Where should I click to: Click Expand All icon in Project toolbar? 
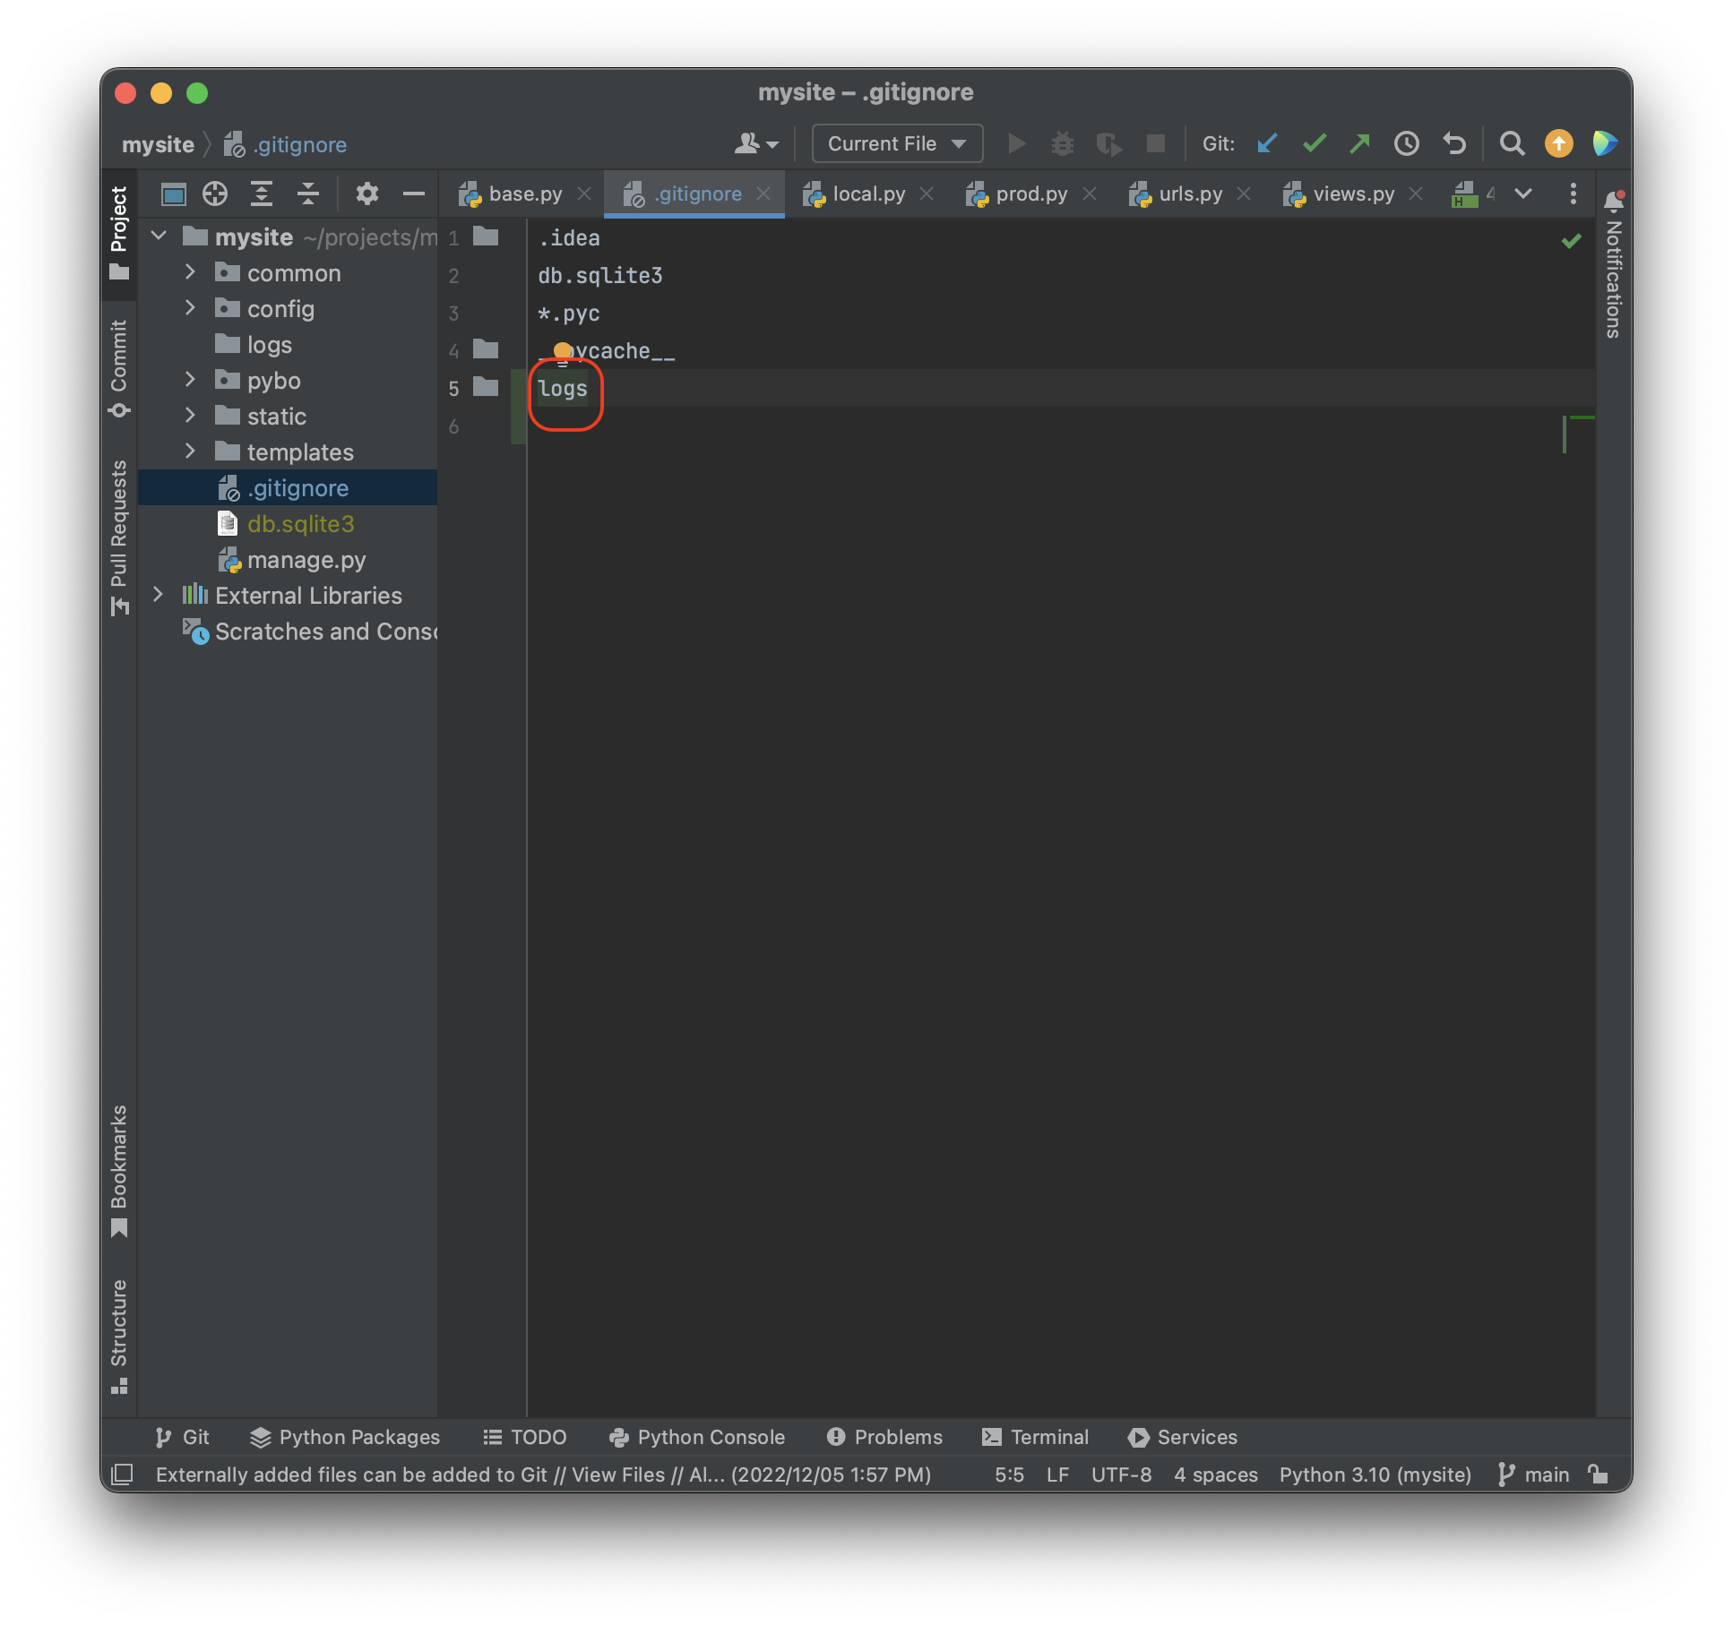261,193
